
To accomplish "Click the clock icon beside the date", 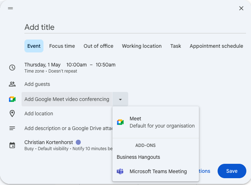I will pos(12,68).
